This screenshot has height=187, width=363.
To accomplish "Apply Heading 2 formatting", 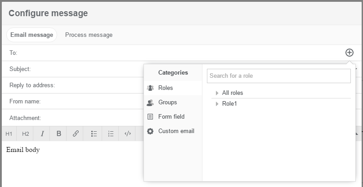I will click(26, 134).
